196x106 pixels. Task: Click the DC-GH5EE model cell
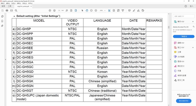coord(39,48)
